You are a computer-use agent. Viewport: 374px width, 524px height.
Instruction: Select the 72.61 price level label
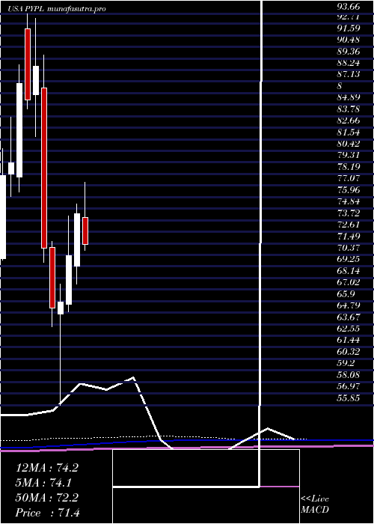(349, 225)
